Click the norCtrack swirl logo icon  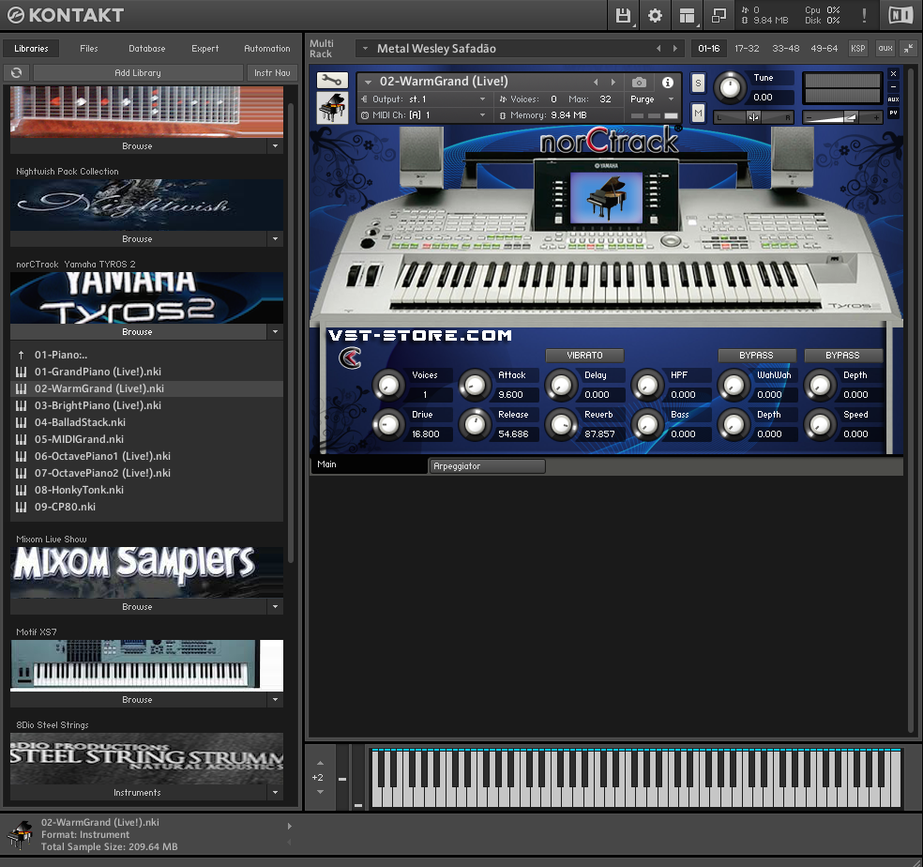click(x=351, y=357)
